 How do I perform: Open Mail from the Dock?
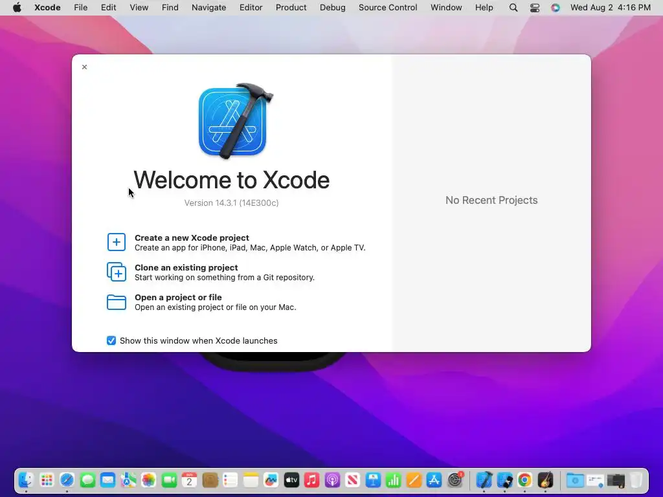click(108, 480)
